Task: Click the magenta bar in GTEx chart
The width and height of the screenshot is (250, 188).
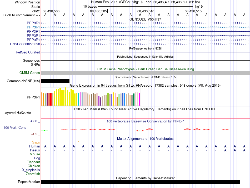Action: pyautogui.click(x=139, y=99)
